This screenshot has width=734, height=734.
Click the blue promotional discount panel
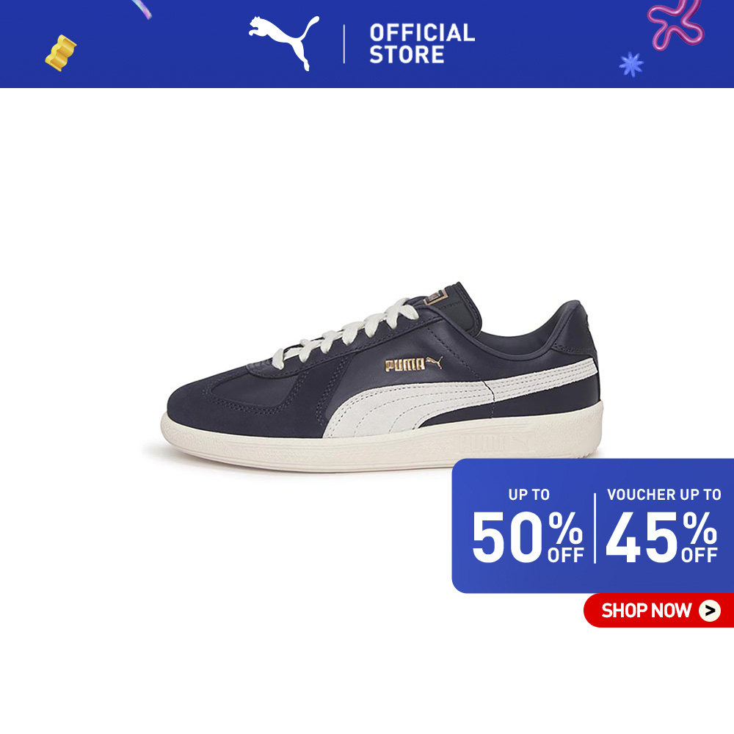coord(592,526)
